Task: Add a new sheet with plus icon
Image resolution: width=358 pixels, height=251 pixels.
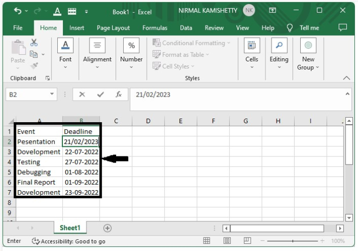Action: point(107,228)
